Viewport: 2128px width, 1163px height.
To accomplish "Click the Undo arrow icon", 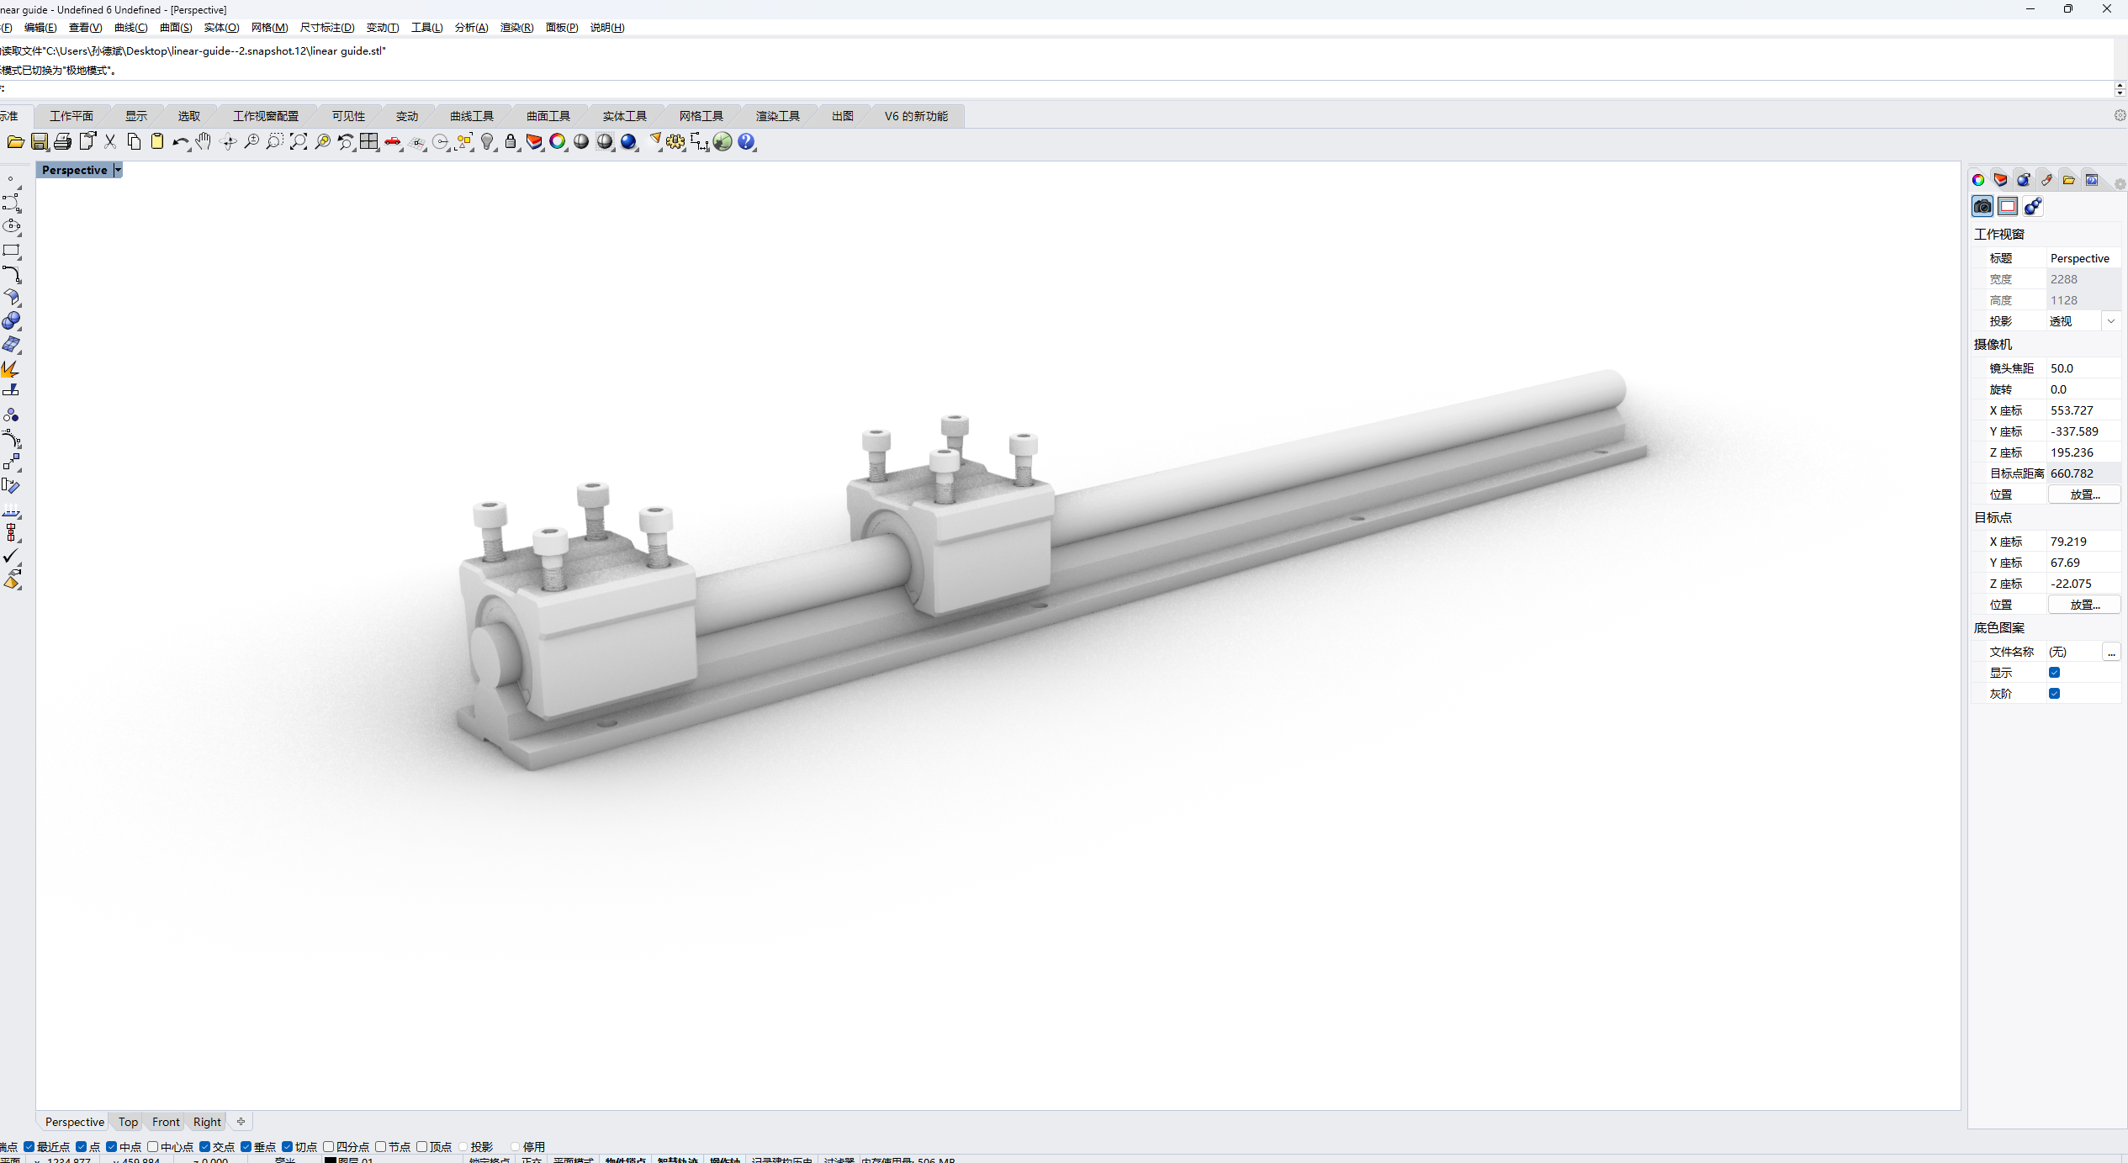I will [180, 142].
